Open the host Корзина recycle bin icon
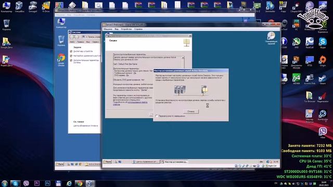 [x=7, y=25]
